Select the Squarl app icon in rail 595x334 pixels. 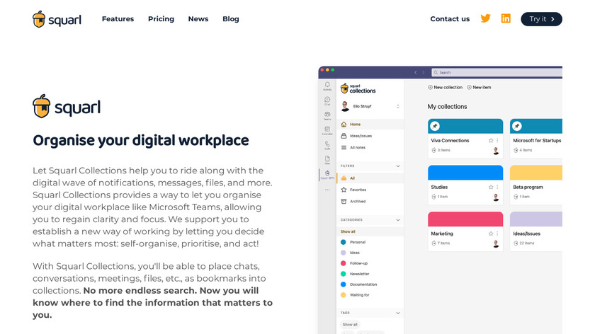point(327,175)
